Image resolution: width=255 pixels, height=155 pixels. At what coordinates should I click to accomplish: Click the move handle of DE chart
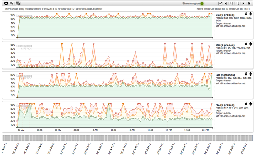click(251, 44)
